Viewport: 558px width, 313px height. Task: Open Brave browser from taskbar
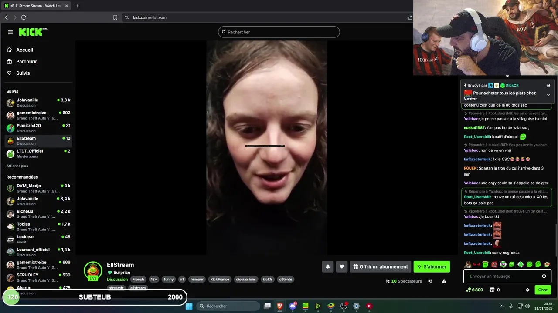tap(280, 306)
